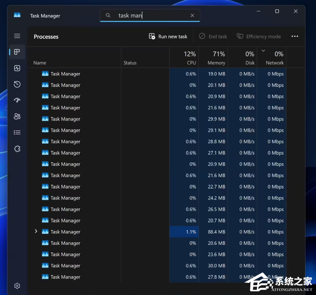The image size is (316, 295).
Task: Open the Services sidebar icon
Action: click(17, 149)
